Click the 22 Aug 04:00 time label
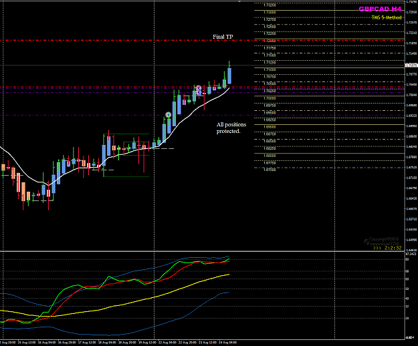This screenshot has width=418, height=346. pyautogui.click(x=167, y=343)
